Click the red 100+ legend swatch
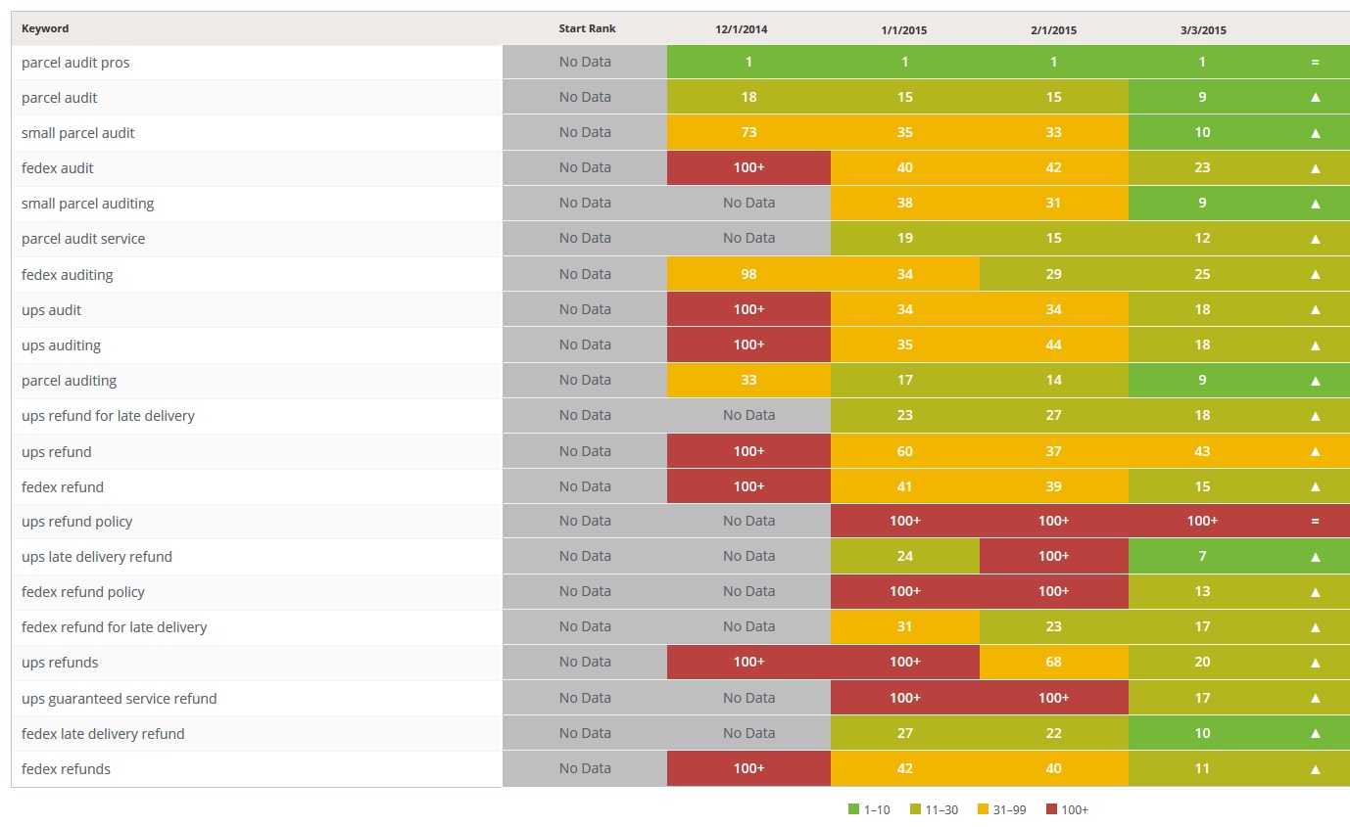 [1051, 809]
